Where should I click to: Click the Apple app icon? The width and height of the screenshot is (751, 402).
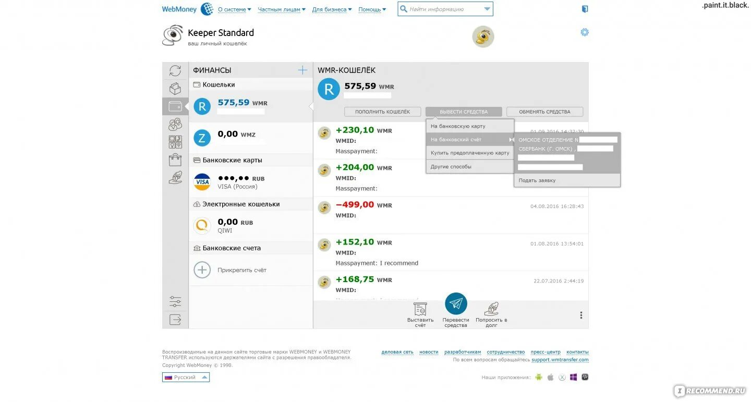(x=550, y=377)
